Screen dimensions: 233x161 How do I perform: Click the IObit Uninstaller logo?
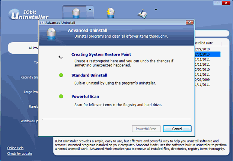[29, 15]
